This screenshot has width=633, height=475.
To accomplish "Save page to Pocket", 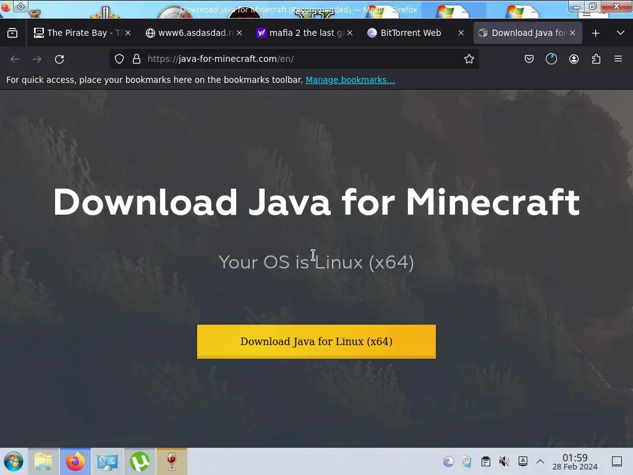I will [x=529, y=59].
